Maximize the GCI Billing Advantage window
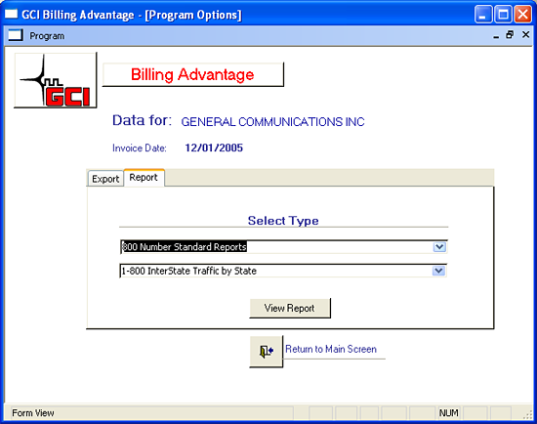537x424 pixels. click(503, 15)
